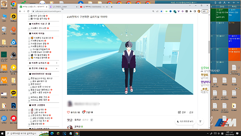Click the cloud sync icon in calendar widget
Image resolution: width=241 pixels, height=136 pixels.
[x=220, y=3]
